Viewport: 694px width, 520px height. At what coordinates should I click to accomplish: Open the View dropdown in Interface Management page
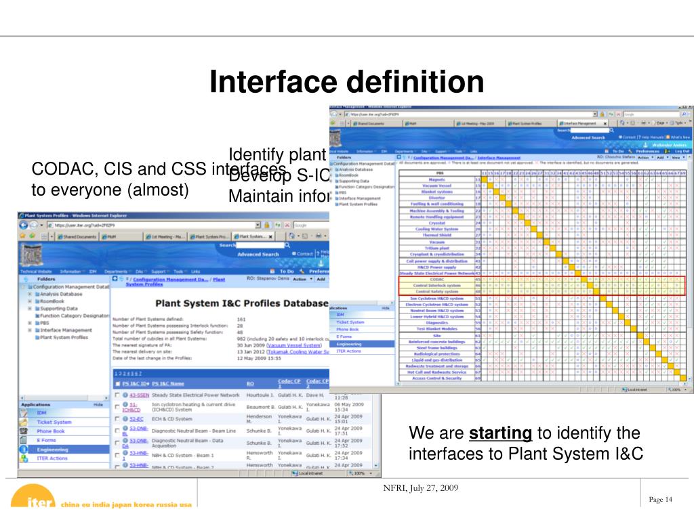coord(676,157)
